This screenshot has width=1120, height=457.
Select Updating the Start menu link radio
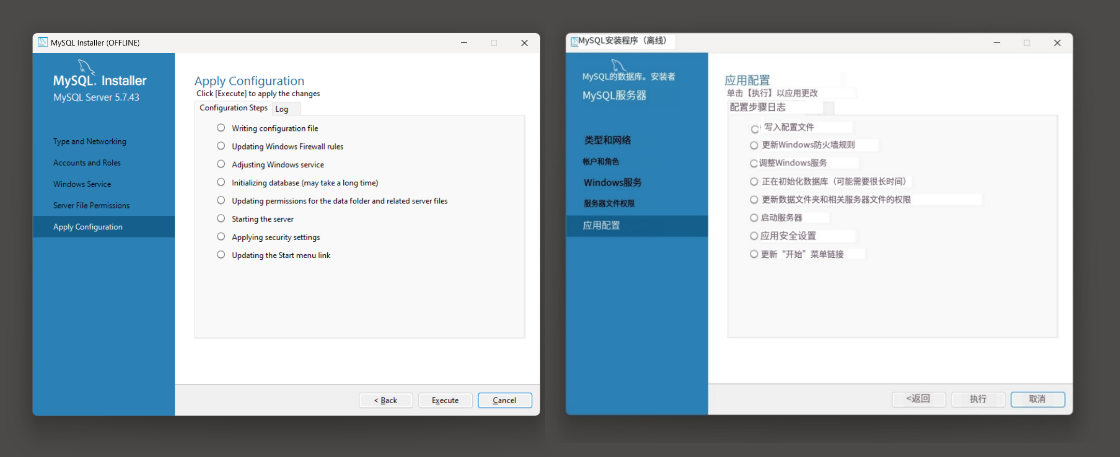[221, 255]
